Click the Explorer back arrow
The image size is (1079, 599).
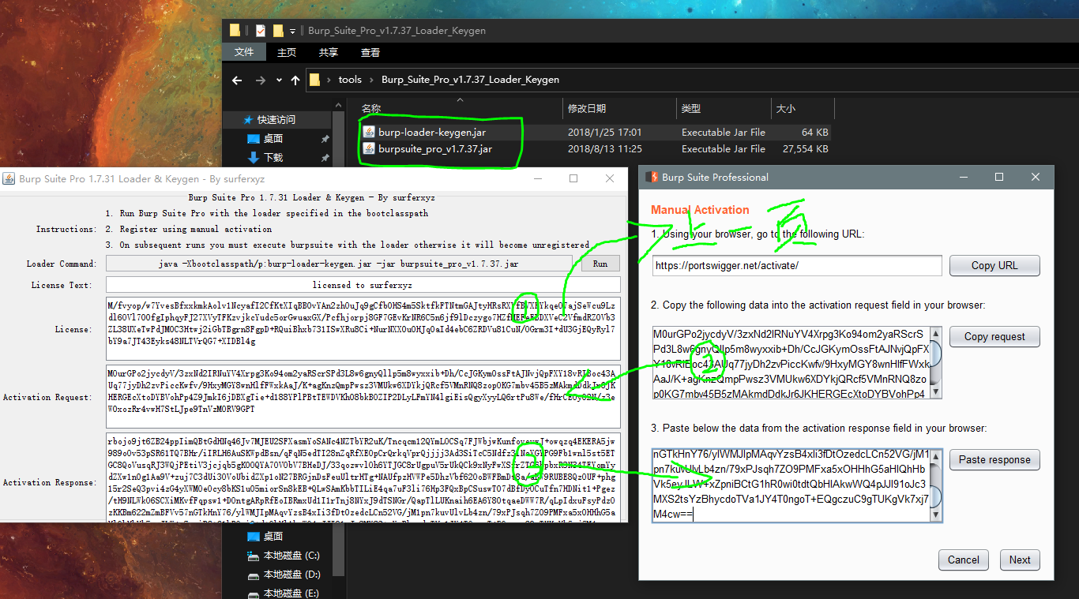point(237,80)
